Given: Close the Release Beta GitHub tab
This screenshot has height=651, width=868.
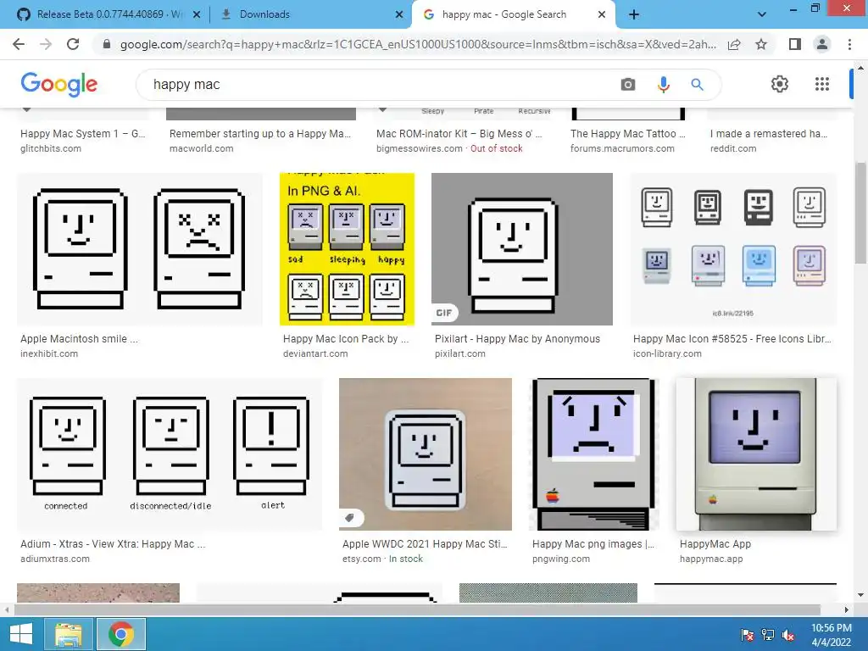Looking at the screenshot, I should click(x=197, y=14).
